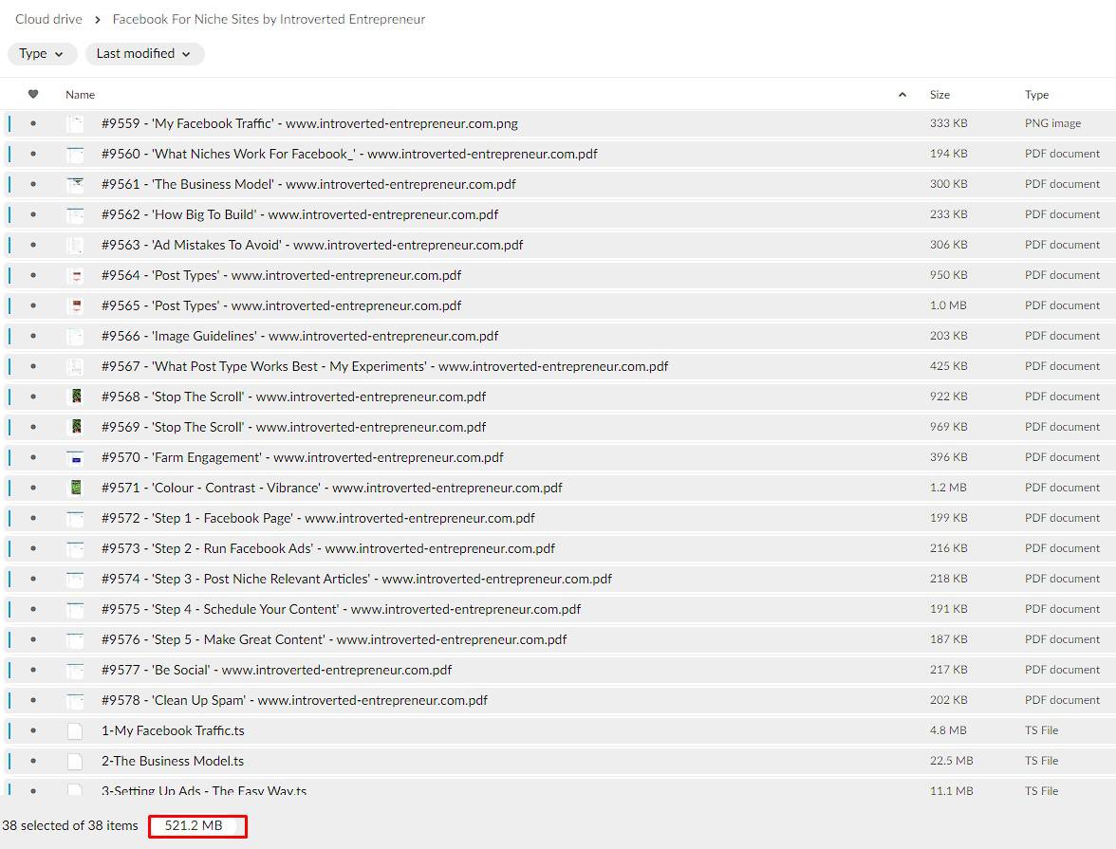The height and width of the screenshot is (849, 1116).
Task: Click the "4.8 MB" size value
Action: coord(948,730)
